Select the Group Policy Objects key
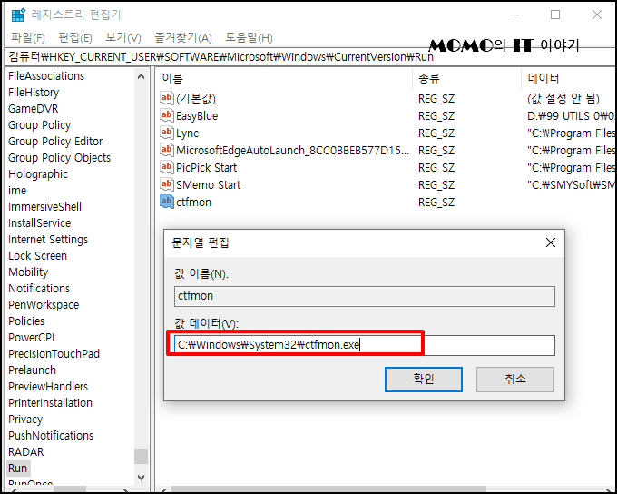This screenshot has height=494, width=617. click(x=59, y=158)
